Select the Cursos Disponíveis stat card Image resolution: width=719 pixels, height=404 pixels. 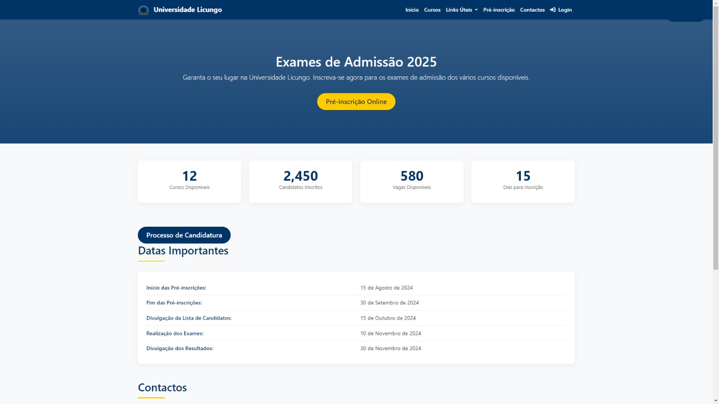[x=189, y=181]
